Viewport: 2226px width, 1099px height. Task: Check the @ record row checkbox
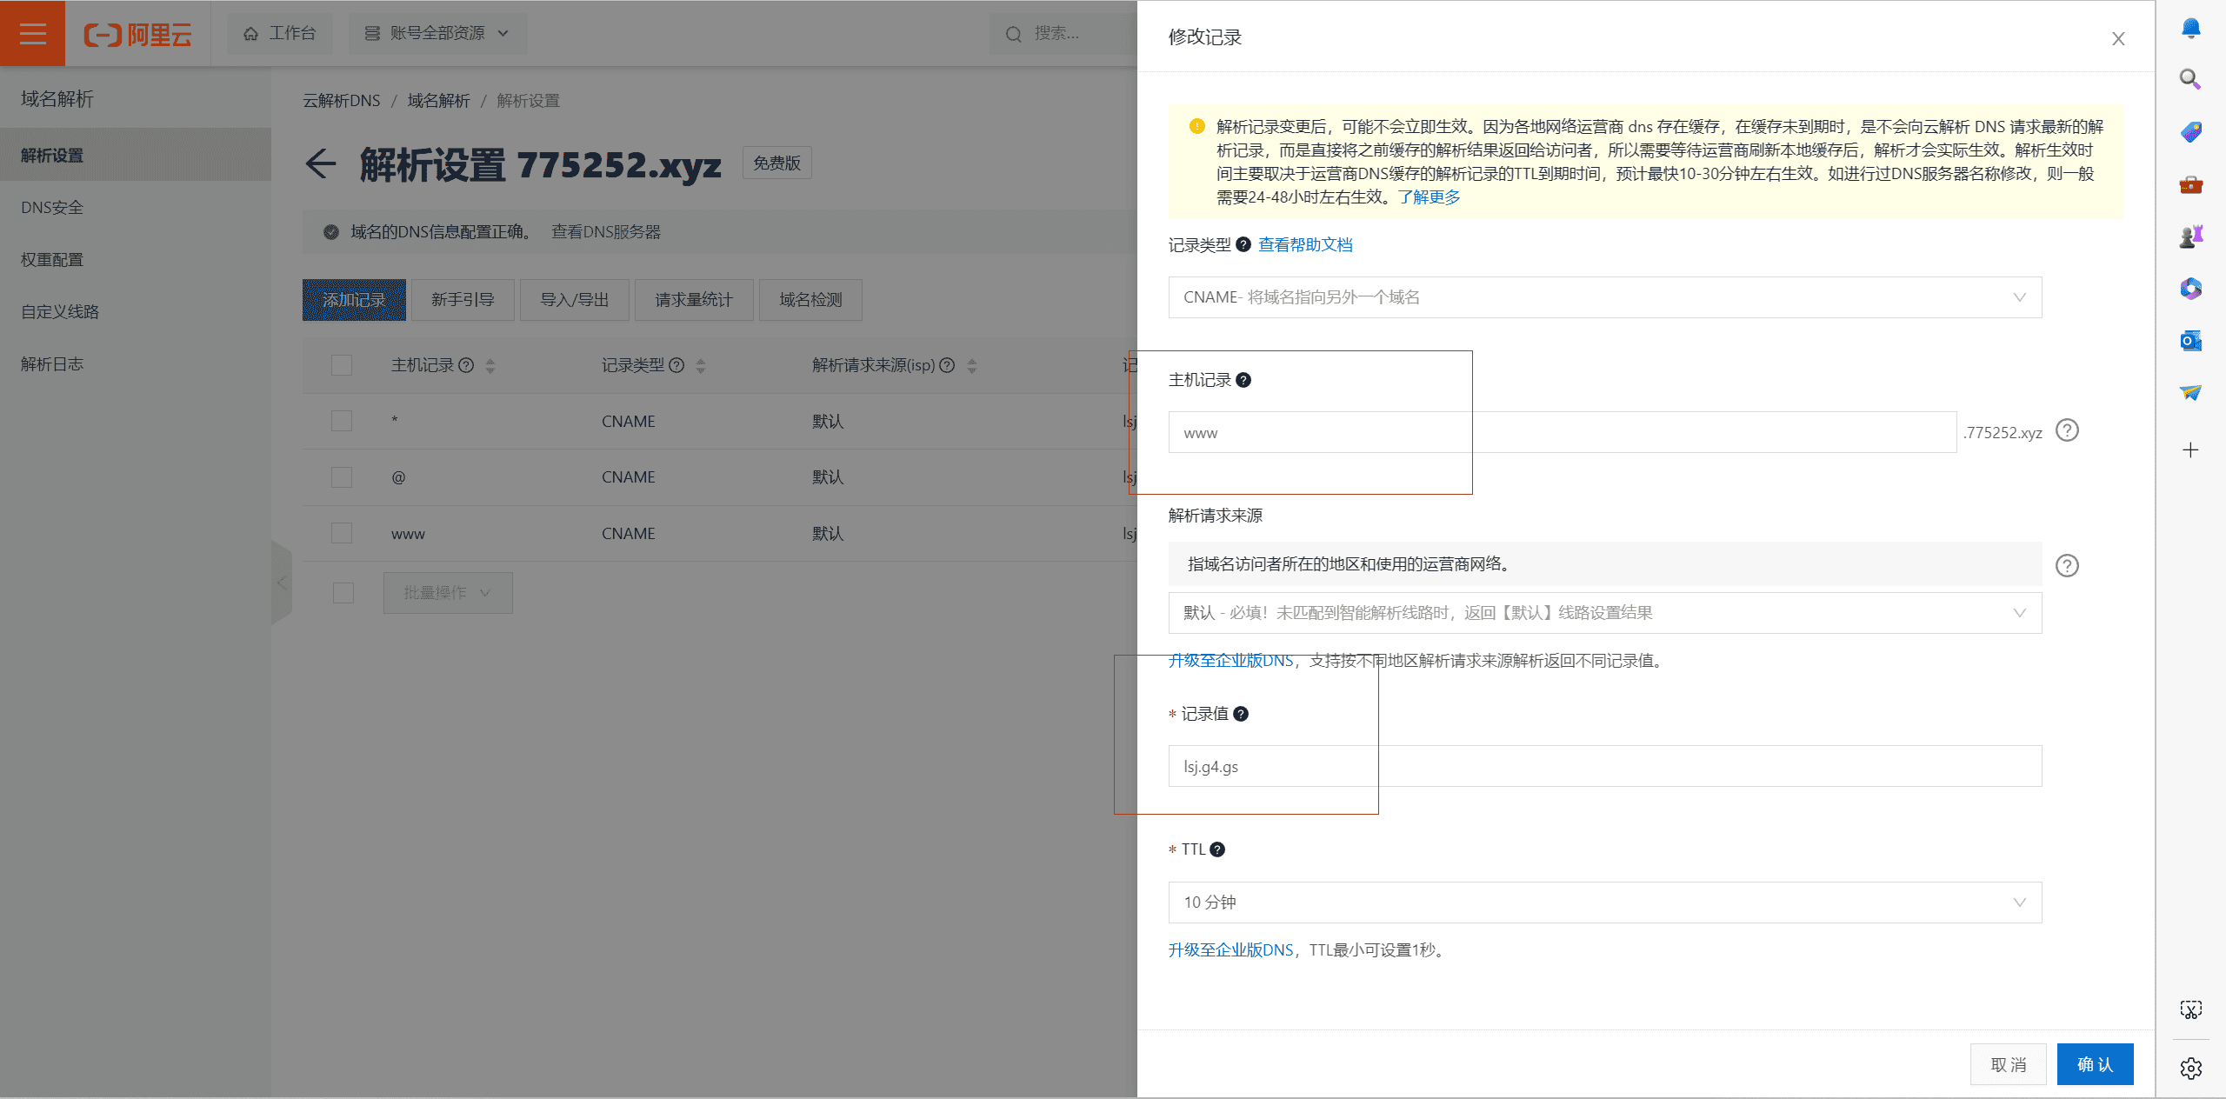342,477
